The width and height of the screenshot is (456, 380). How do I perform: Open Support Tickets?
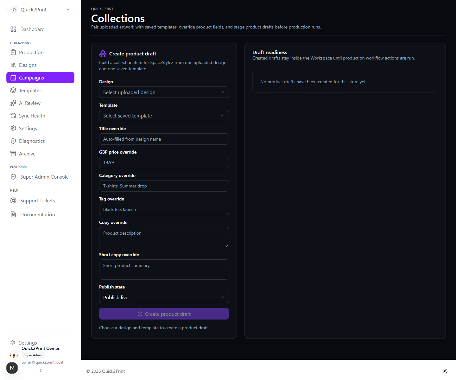[40, 200]
